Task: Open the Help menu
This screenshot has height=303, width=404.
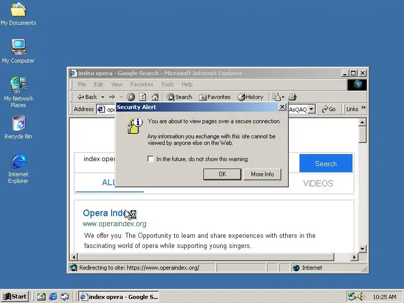Action: click(187, 84)
